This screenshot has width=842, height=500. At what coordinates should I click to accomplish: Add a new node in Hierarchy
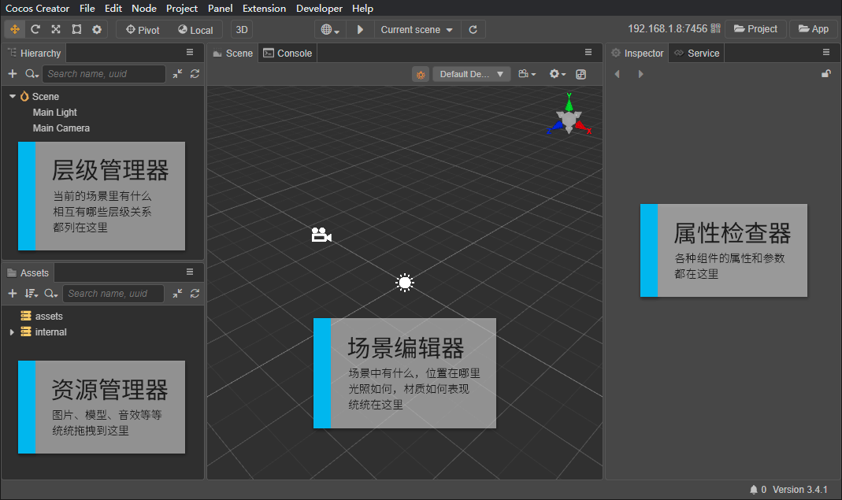pyautogui.click(x=13, y=73)
